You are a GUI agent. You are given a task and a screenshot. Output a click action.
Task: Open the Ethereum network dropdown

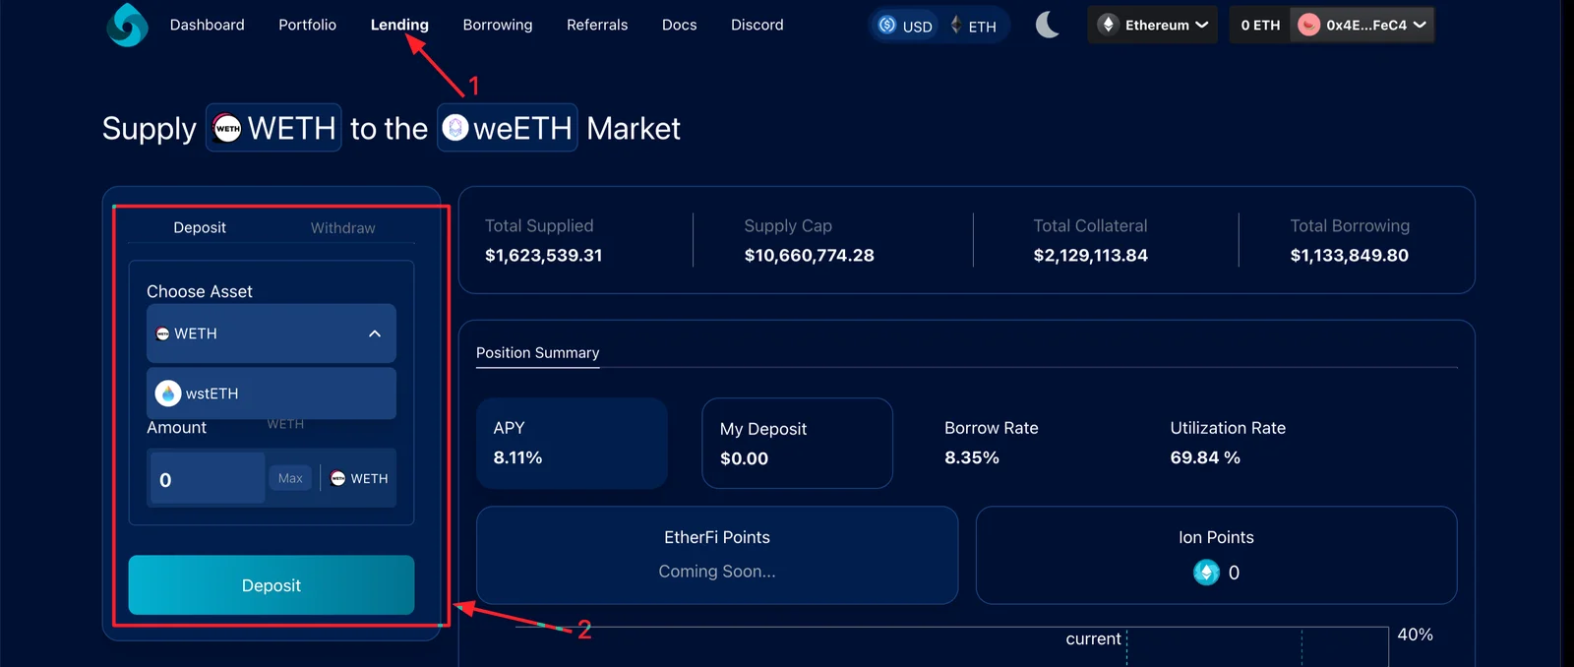click(x=1152, y=25)
